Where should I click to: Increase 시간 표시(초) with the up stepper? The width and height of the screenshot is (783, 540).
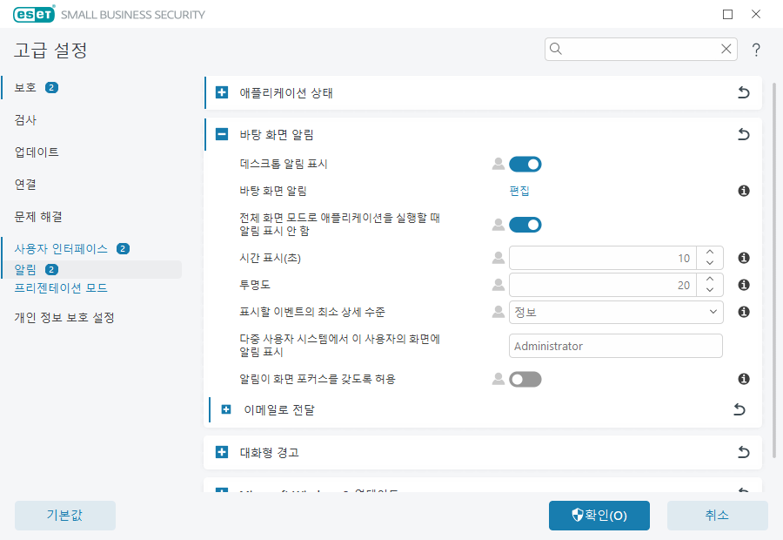point(709,253)
